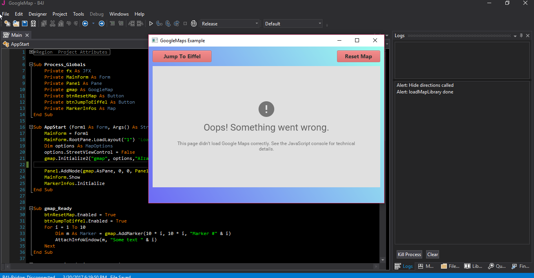Screen dimensions: 534x278
Task: Open the Release build mode dropdown
Action: (x=257, y=23)
